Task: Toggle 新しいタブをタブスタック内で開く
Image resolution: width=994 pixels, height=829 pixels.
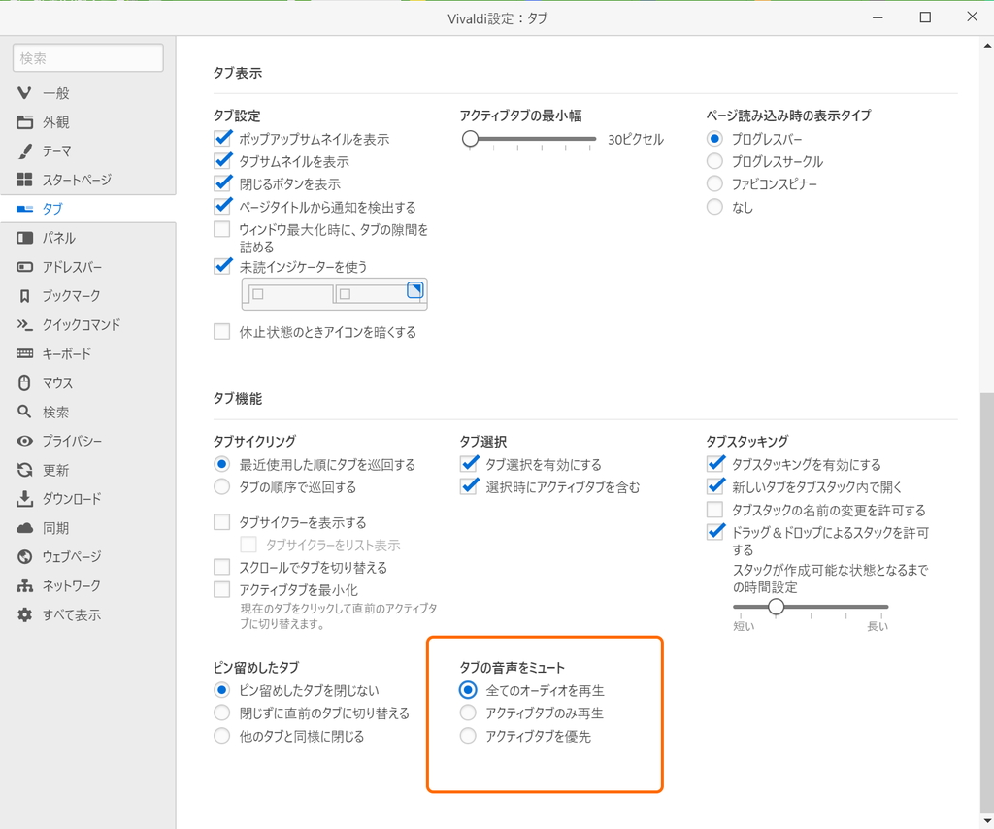Action: [715, 486]
